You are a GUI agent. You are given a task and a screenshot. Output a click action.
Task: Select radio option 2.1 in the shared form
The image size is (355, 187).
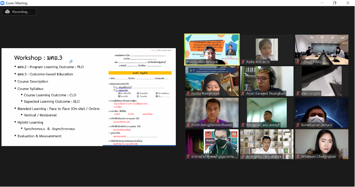[x=114, y=88]
